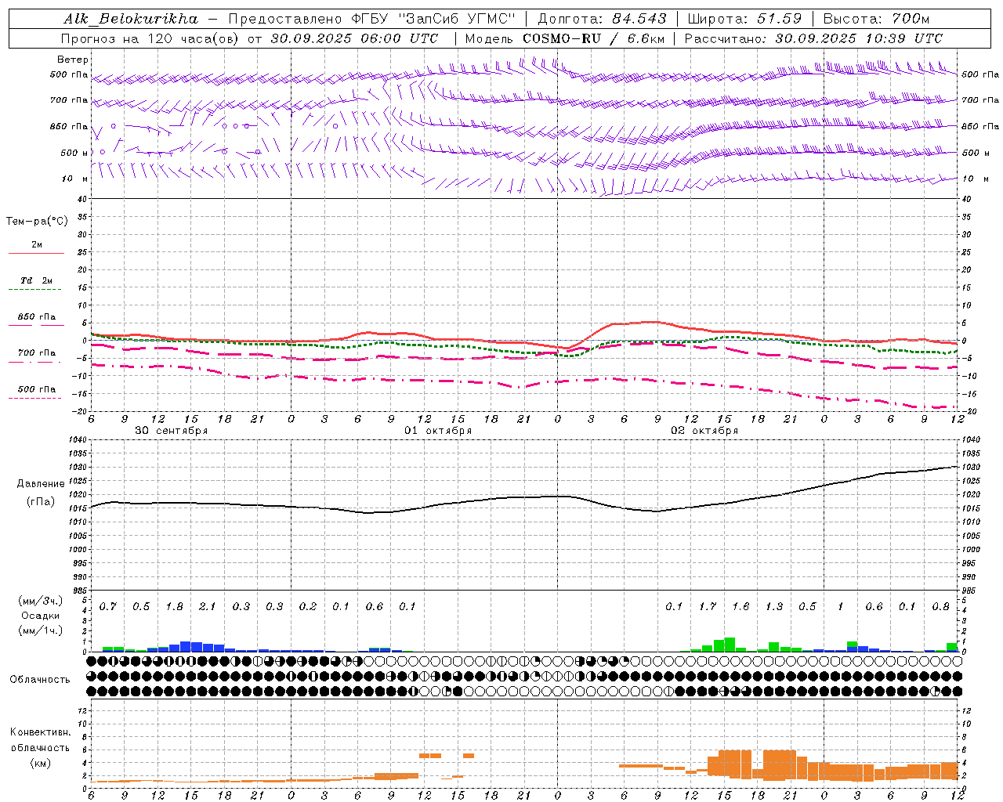This screenshot has height=802, width=1003.
Task: Click the 'Конвективн.' convective cloud label
Action: point(41,732)
